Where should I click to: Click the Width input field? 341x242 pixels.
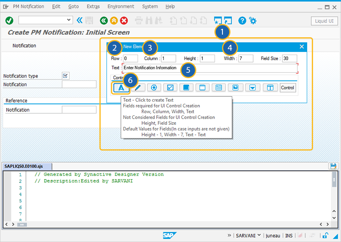tap(246, 58)
